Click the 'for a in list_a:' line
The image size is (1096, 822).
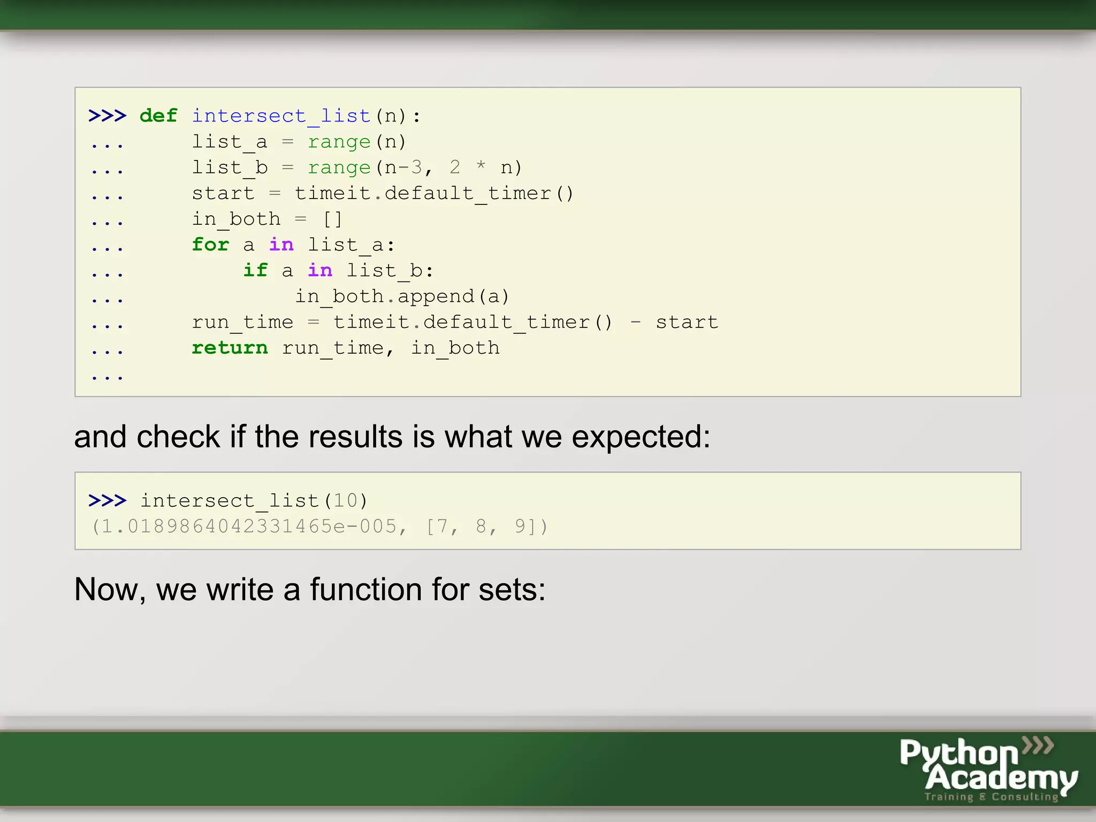coord(293,245)
